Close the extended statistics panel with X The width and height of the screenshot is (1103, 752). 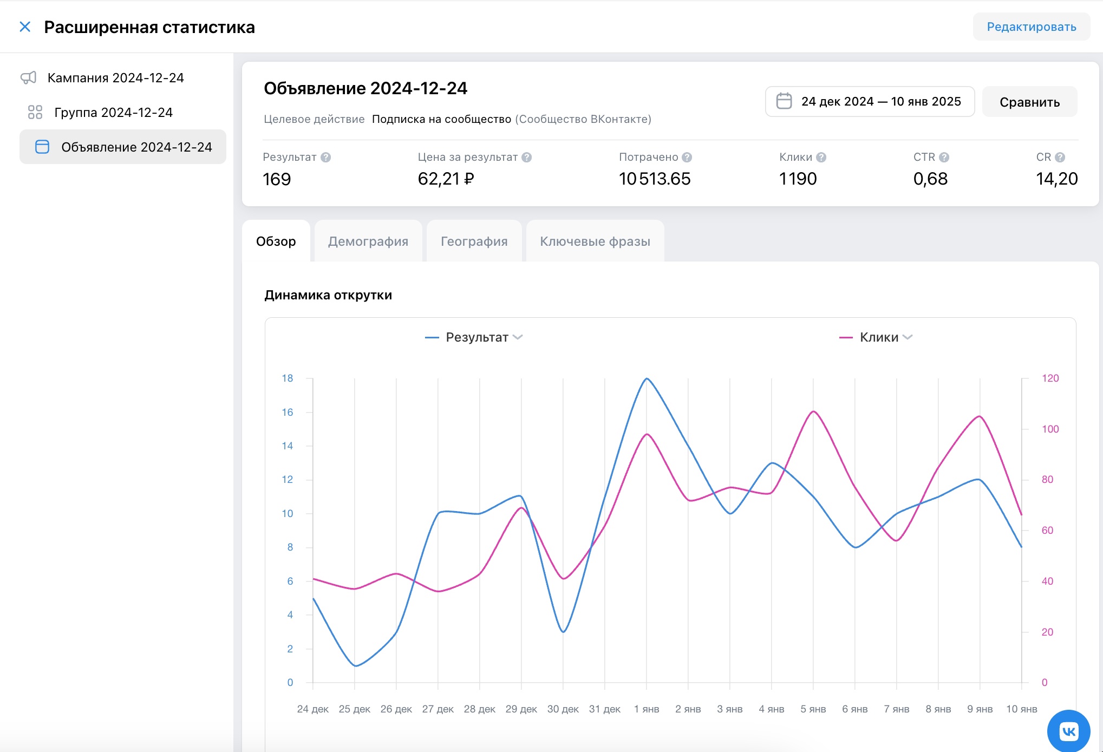[x=25, y=27]
